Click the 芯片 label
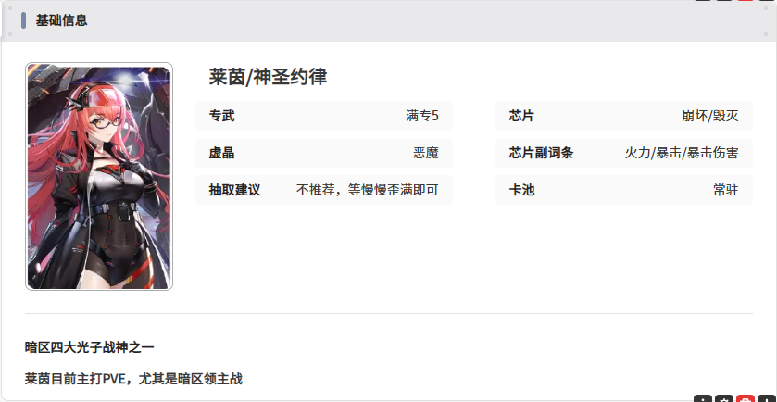This screenshot has height=402, width=777. coord(521,116)
